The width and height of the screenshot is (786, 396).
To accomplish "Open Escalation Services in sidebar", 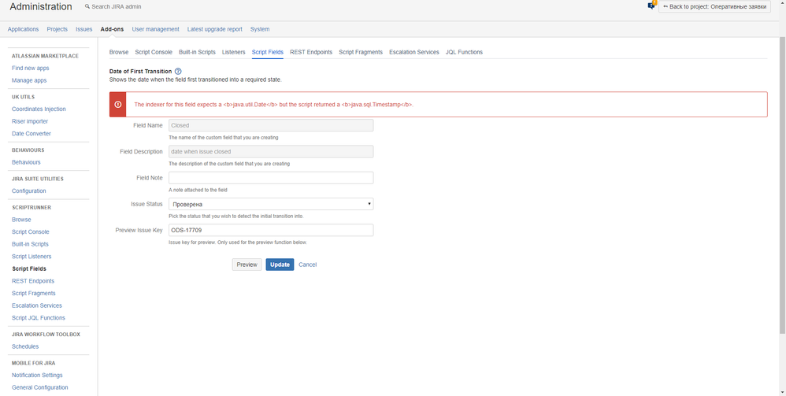I will pyautogui.click(x=37, y=305).
